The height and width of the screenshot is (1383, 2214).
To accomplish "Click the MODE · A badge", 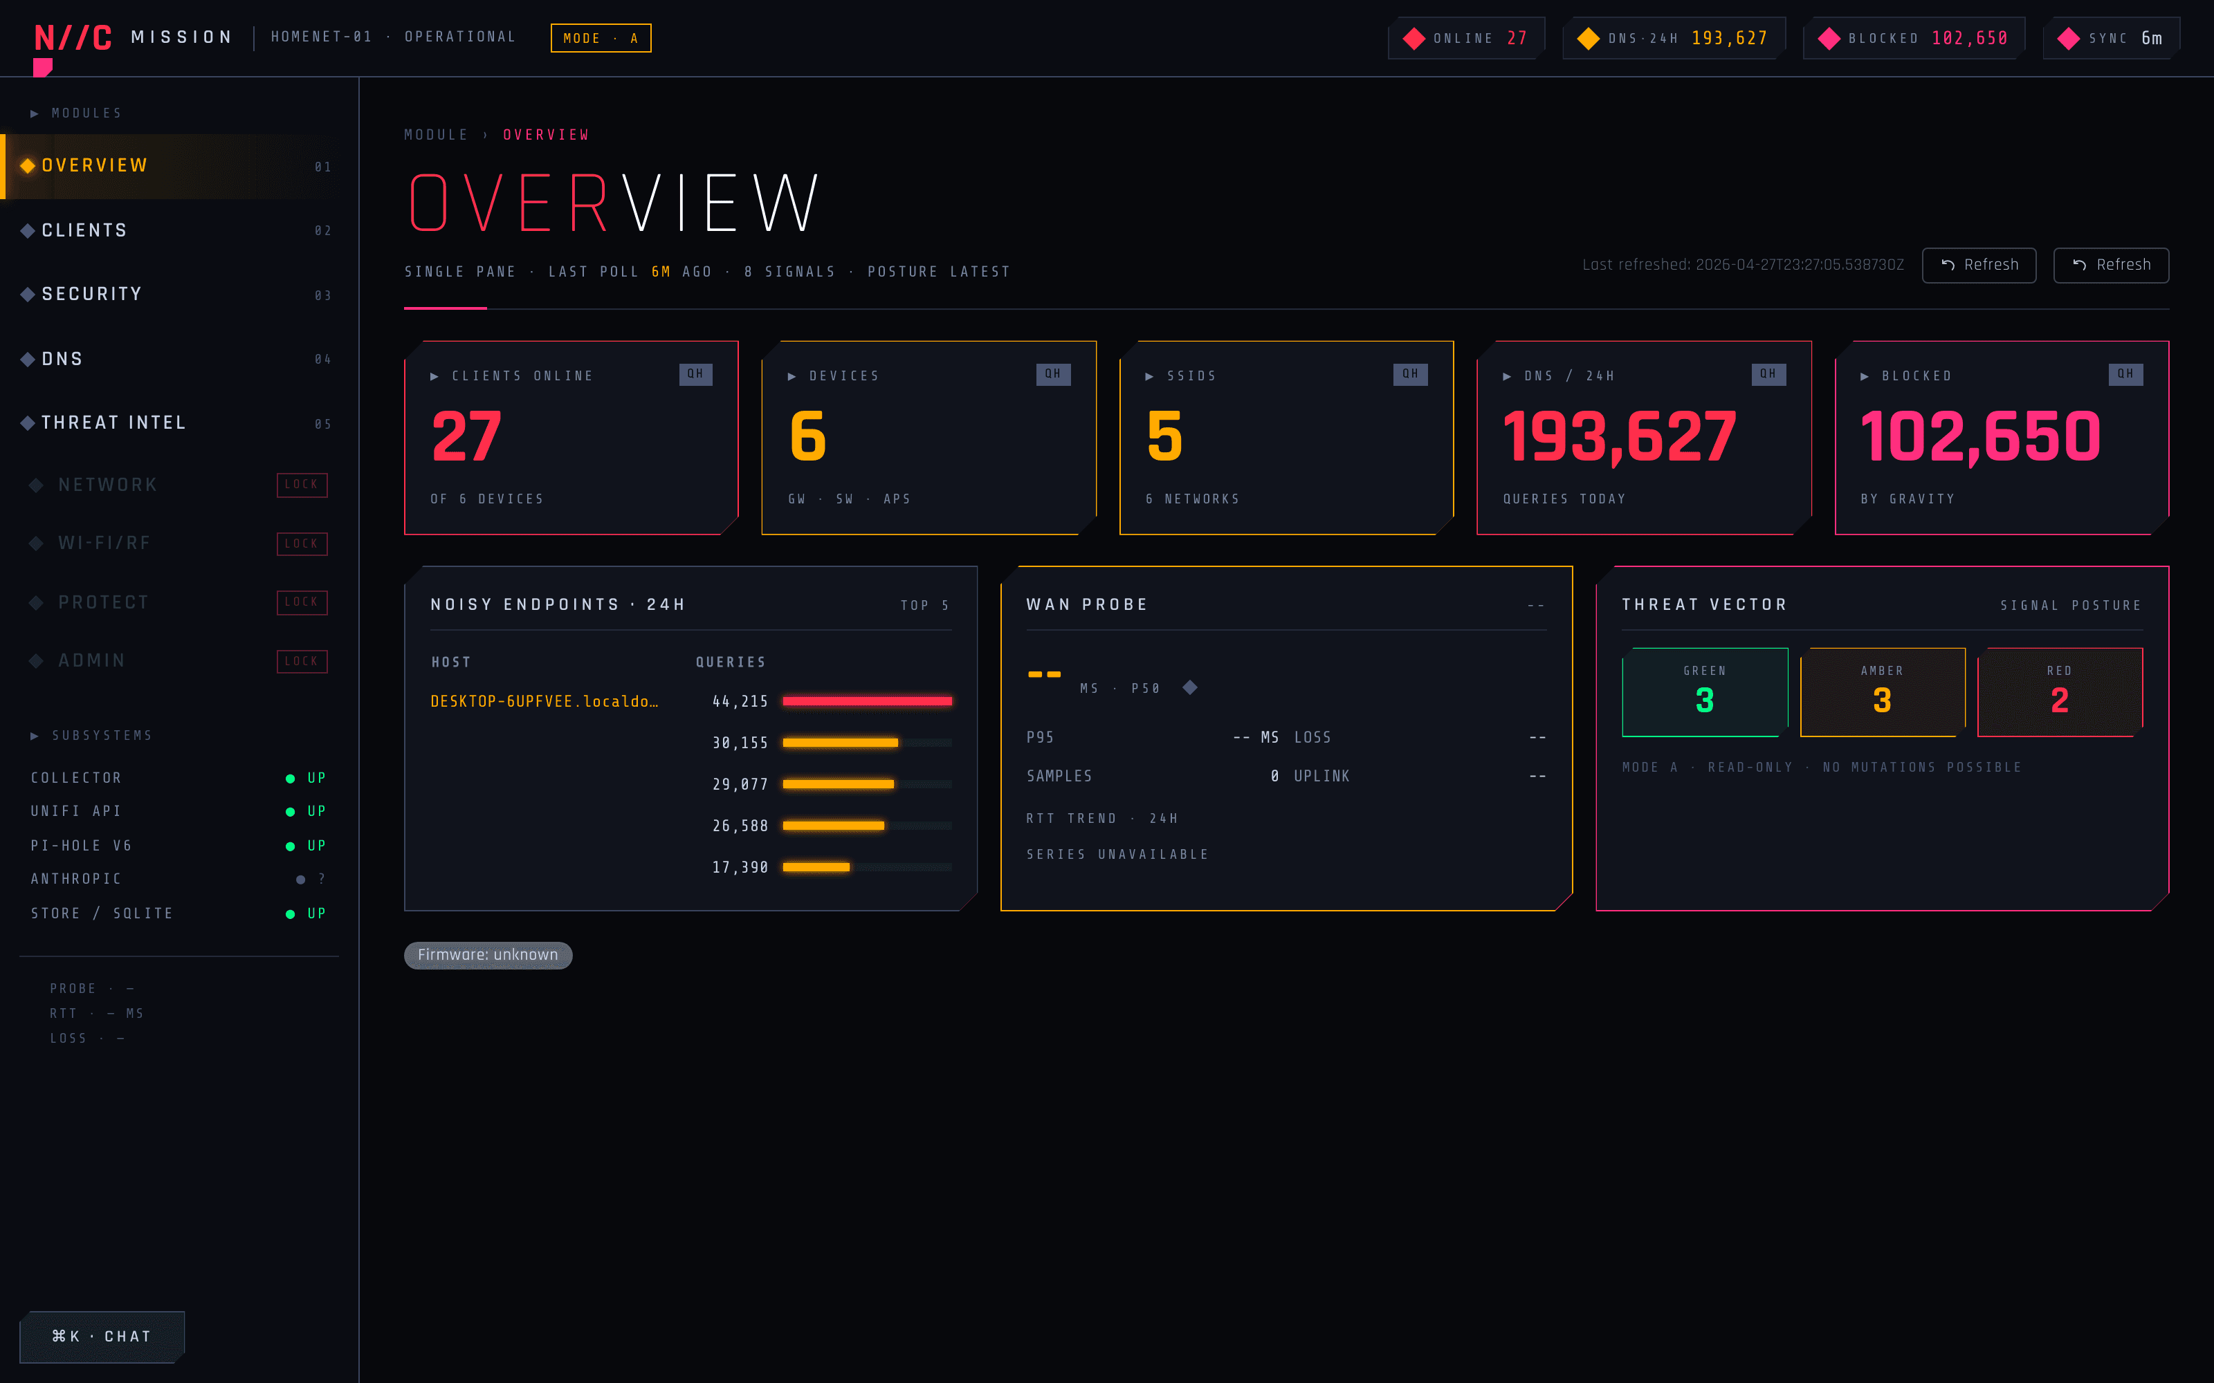I will [601, 39].
